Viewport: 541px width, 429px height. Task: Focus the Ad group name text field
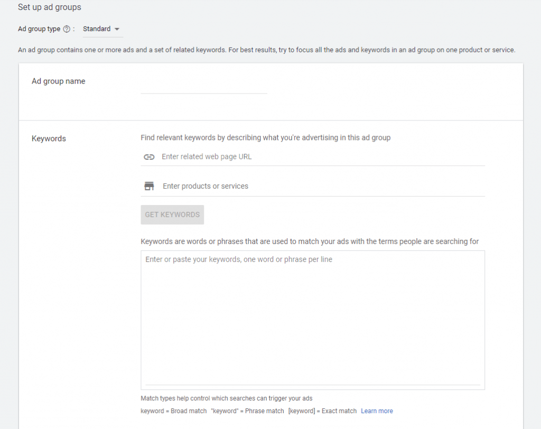point(203,87)
